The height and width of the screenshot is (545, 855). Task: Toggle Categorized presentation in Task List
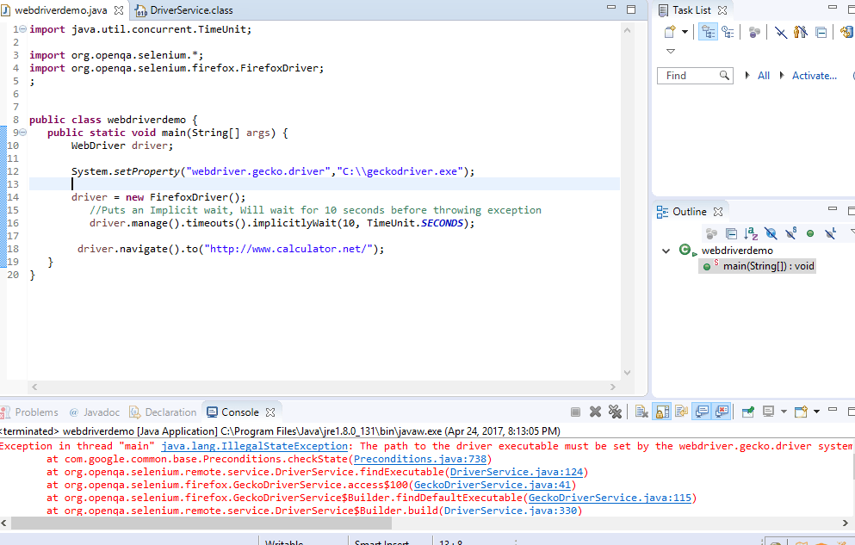[x=708, y=32]
